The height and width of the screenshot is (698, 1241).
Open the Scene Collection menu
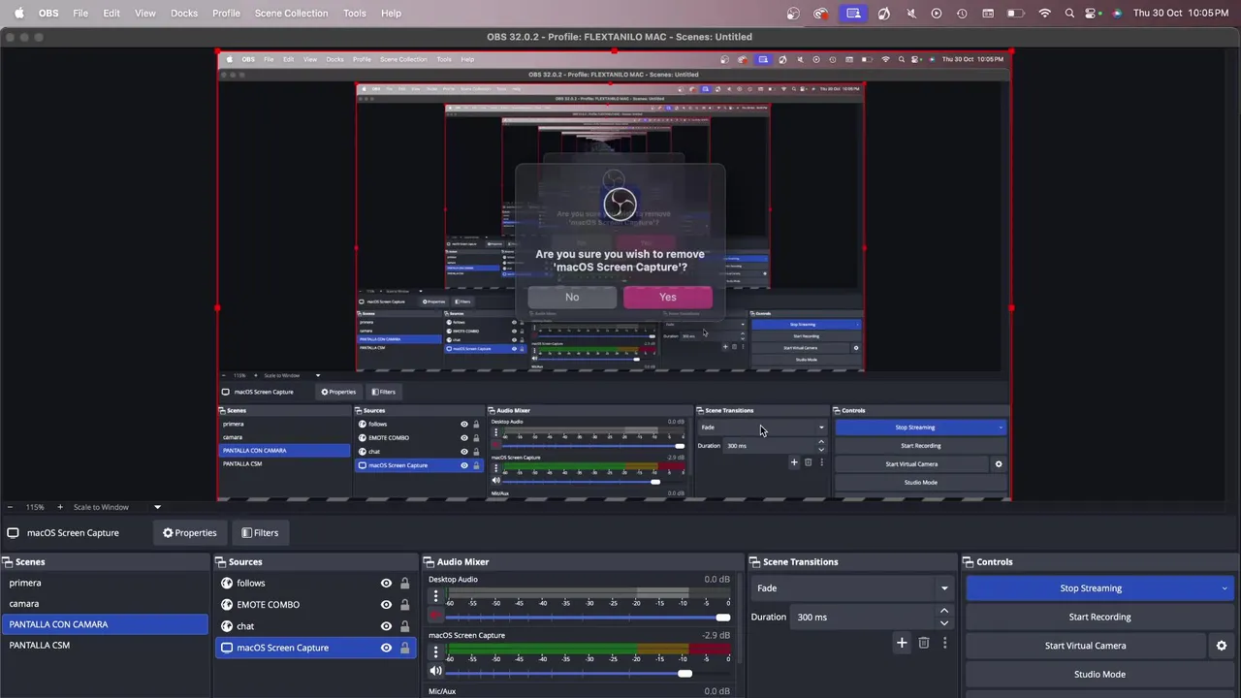point(291,14)
